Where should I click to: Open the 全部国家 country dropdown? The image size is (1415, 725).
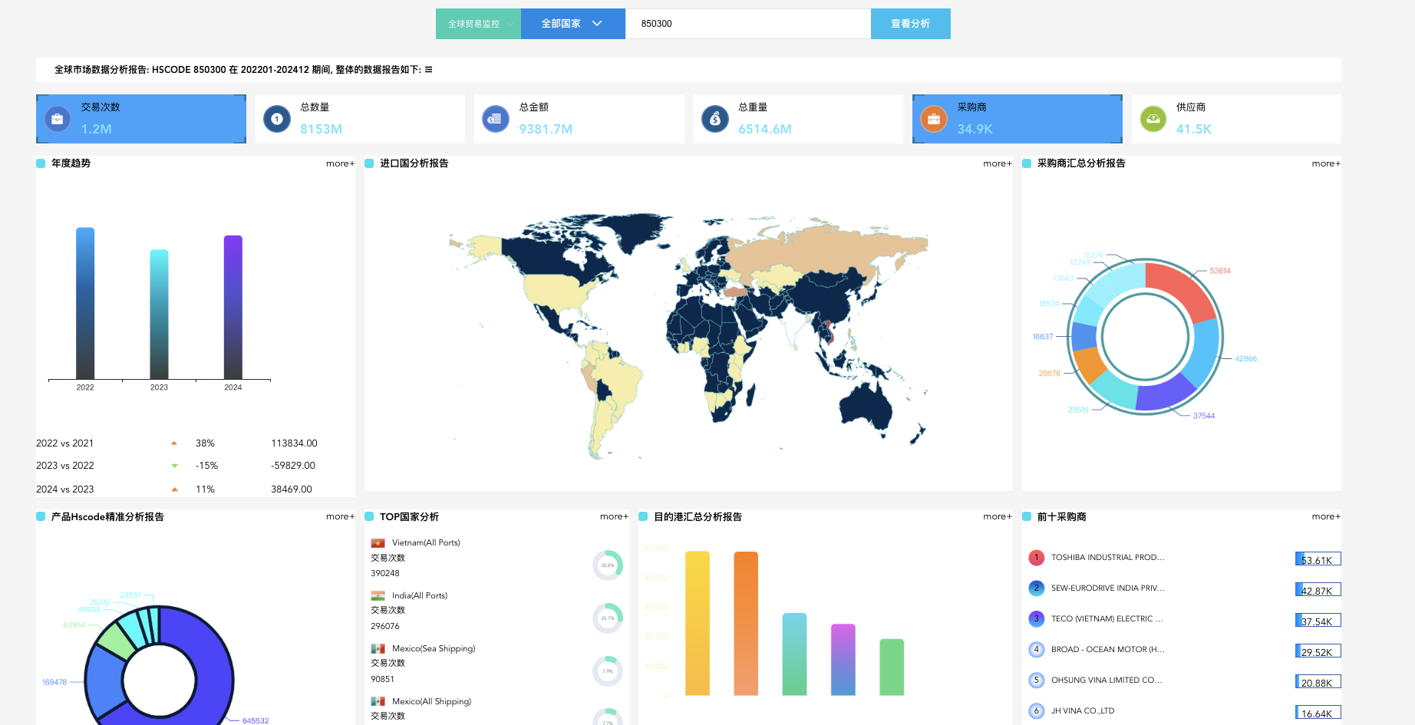[x=572, y=24]
